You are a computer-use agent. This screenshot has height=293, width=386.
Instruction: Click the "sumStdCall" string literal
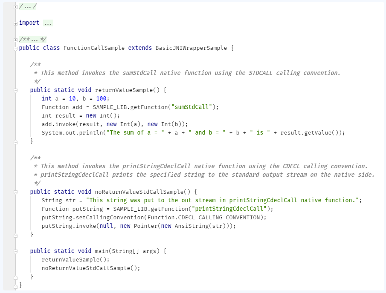(192, 107)
